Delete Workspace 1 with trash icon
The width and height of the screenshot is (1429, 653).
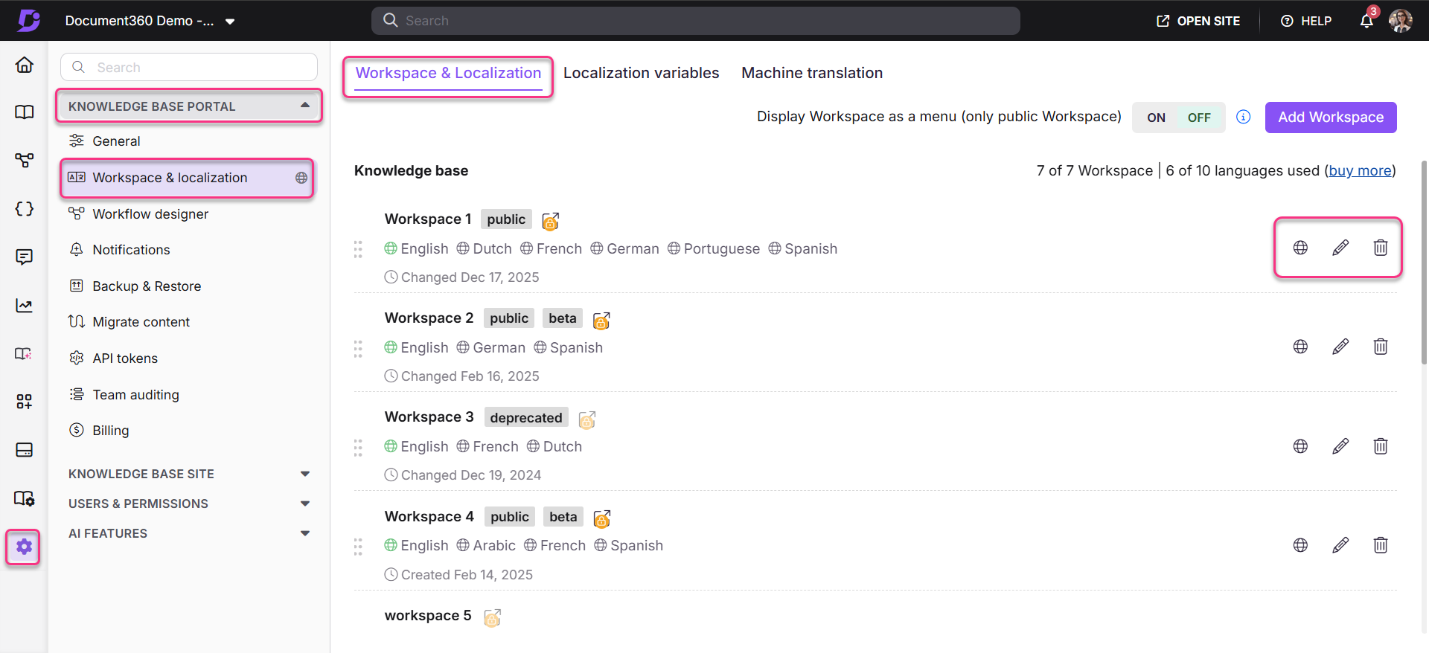(x=1381, y=248)
